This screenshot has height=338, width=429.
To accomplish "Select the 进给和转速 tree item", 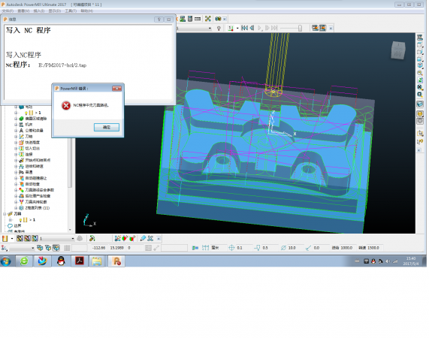I will tap(35, 166).
